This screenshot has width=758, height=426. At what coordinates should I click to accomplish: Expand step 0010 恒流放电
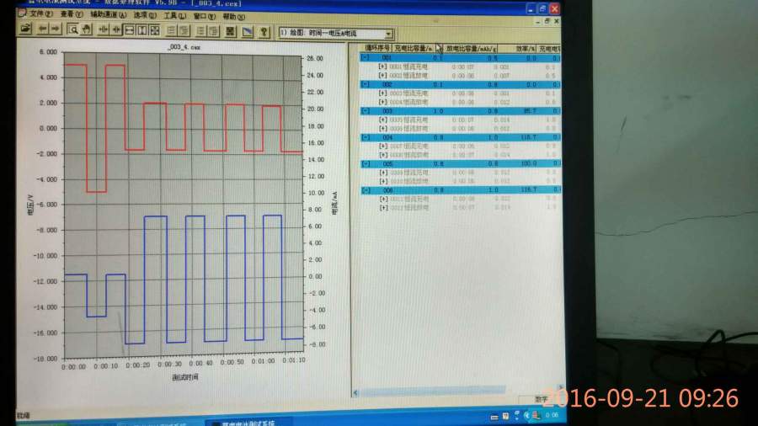(383, 181)
